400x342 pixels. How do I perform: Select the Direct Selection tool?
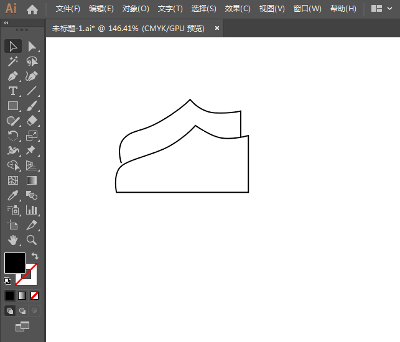coord(32,47)
